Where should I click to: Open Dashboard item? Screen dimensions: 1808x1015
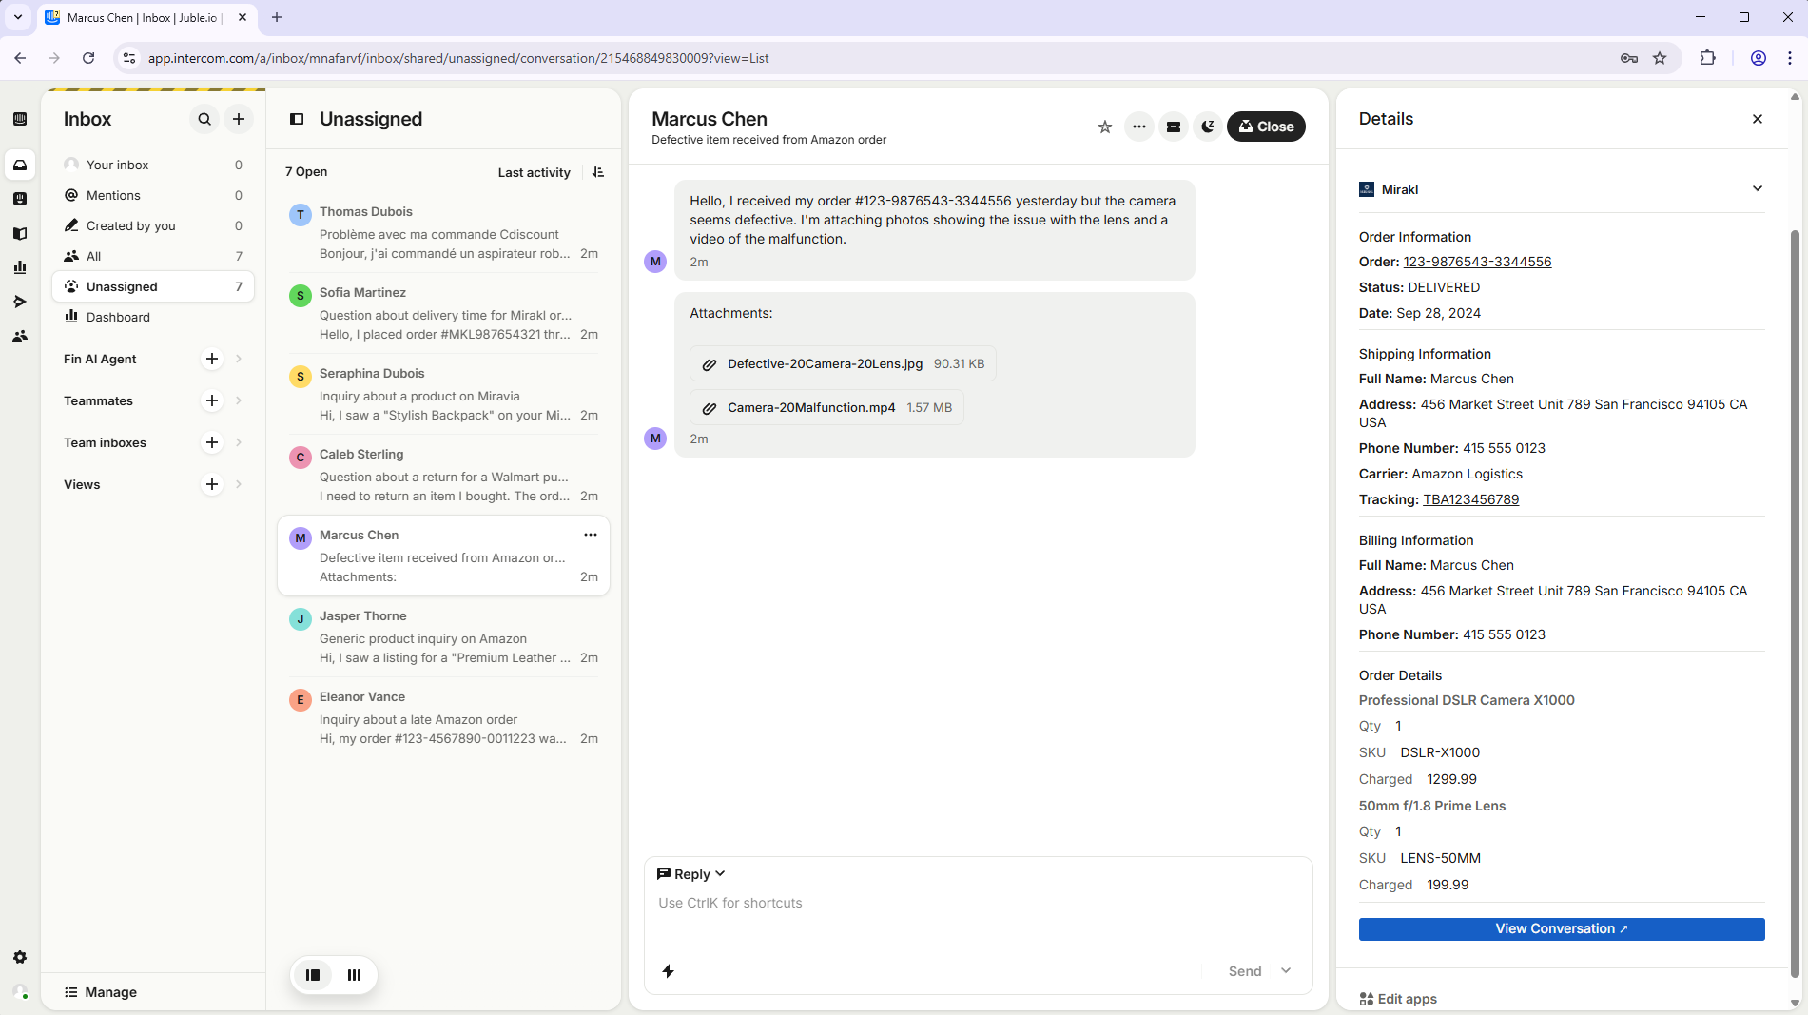[153, 317]
